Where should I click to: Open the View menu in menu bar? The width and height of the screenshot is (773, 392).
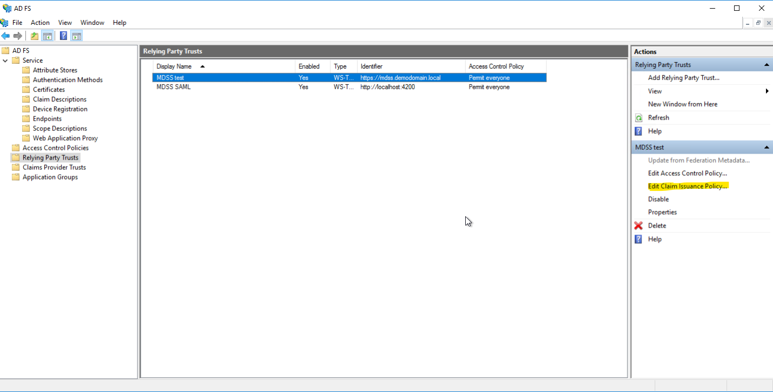[65, 23]
